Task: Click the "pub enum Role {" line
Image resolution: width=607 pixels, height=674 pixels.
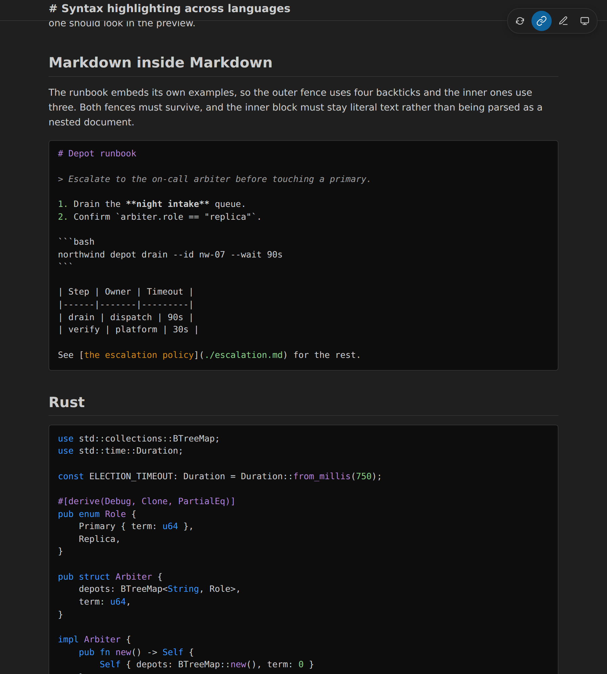Action: pyautogui.click(x=97, y=514)
